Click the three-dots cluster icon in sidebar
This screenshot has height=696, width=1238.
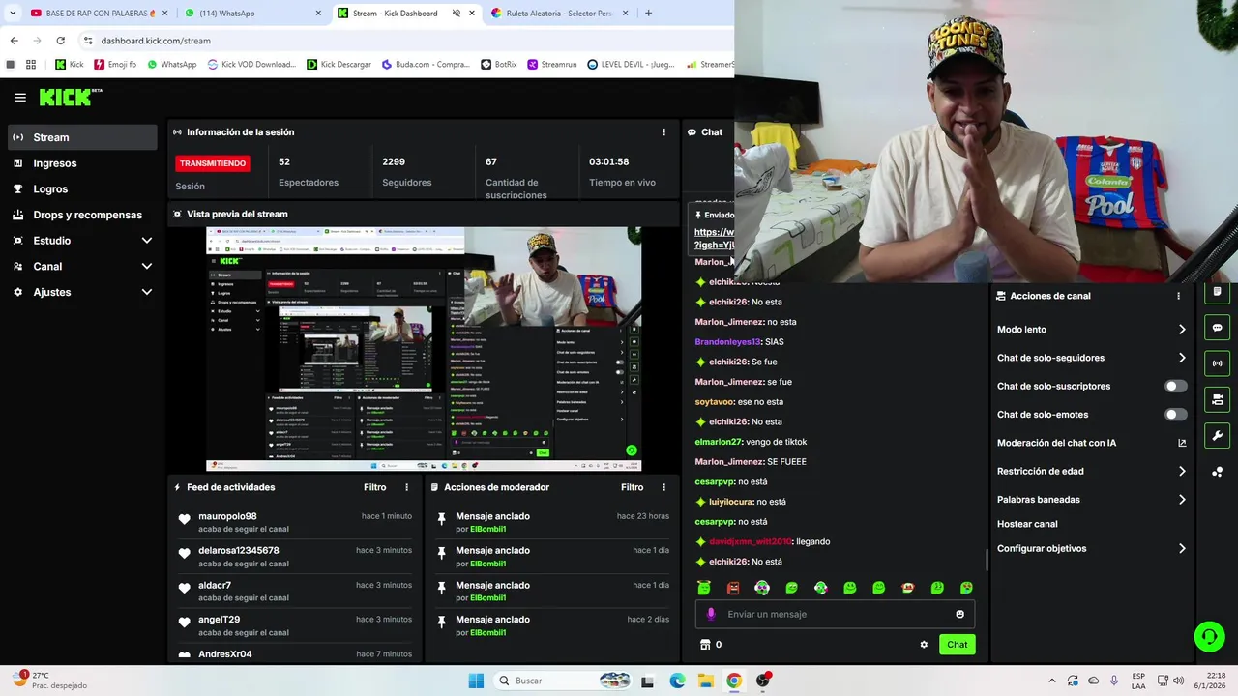(x=1217, y=472)
